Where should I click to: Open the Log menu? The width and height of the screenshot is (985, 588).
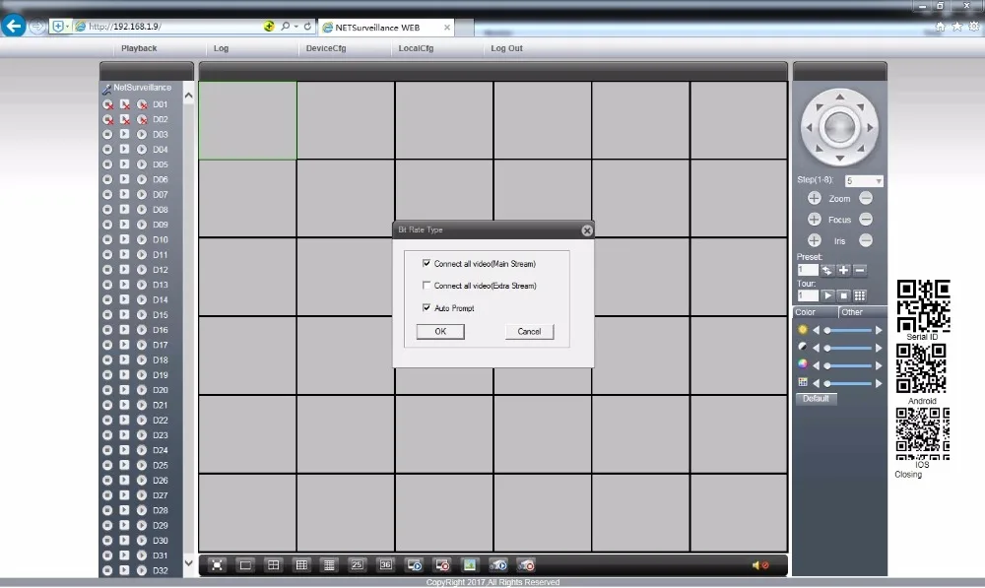pos(221,48)
